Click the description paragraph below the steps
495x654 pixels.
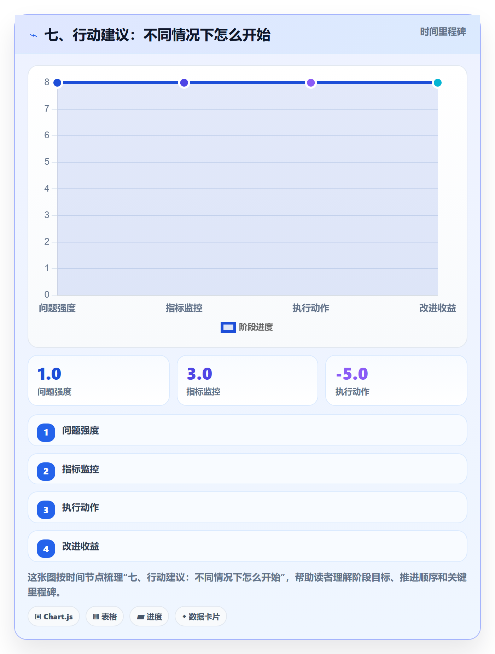[248, 585]
